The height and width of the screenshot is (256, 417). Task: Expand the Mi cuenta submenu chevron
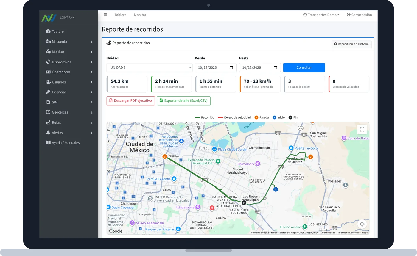[92, 42]
